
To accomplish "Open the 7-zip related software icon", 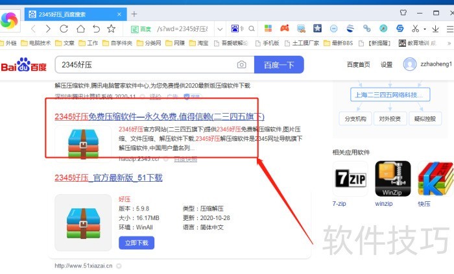I will [x=351, y=179].
